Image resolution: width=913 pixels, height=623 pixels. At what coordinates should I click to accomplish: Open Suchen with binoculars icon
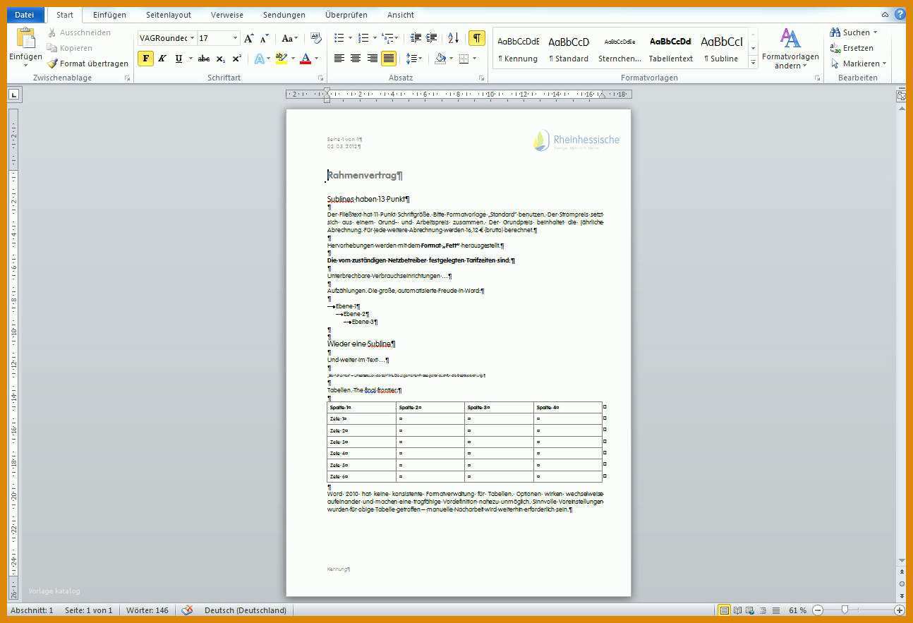(x=835, y=32)
